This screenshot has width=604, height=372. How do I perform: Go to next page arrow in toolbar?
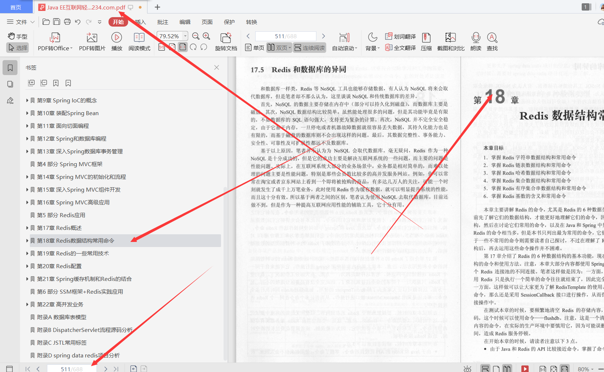click(323, 36)
